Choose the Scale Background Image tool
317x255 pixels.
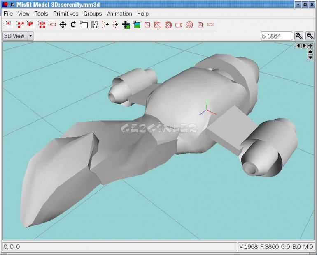tap(137, 25)
